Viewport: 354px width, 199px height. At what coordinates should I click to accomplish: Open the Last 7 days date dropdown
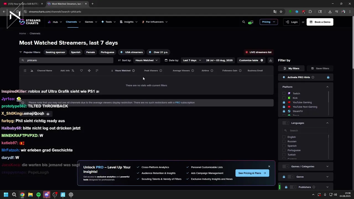pyautogui.click(x=192, y=60)
